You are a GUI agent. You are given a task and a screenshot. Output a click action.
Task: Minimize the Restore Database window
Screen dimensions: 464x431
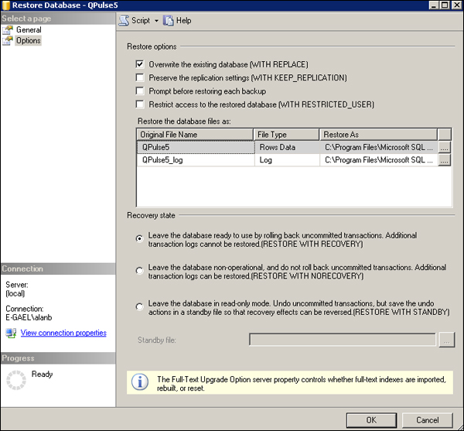[434, 5]
